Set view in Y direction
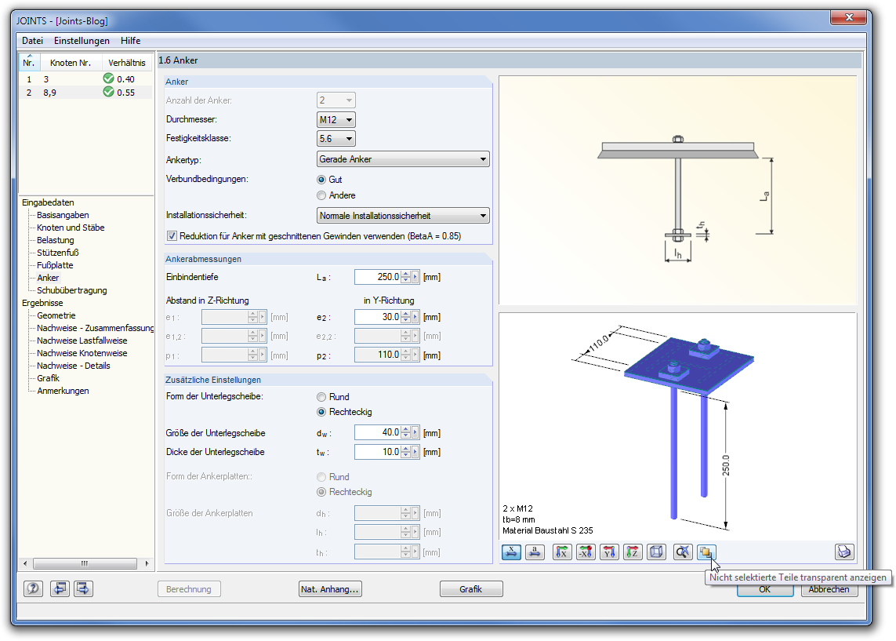The height and width of the screenshot is (641, 896). [609, 552]
